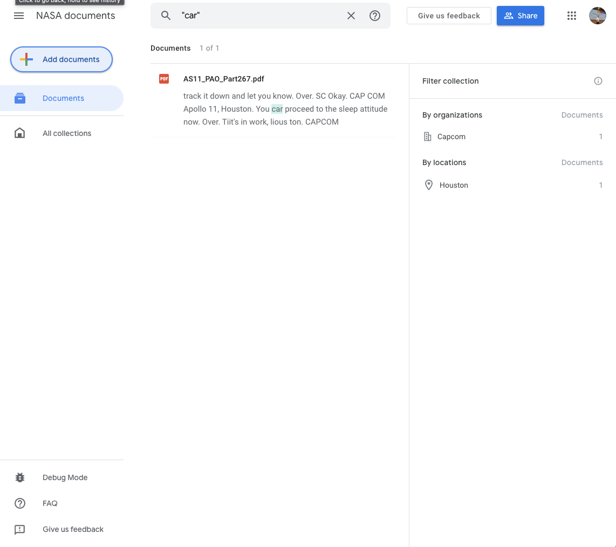This screenshot has width=616, height=547.
Task: Click the PDF file icon
Action: [x=164, y=79]
